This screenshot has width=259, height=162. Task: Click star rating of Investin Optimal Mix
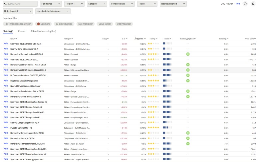153,128
